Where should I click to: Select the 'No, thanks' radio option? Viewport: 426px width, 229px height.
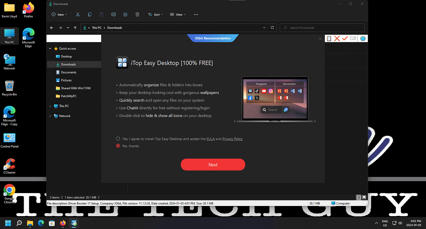pyautogui.click(x=118, y=146)
